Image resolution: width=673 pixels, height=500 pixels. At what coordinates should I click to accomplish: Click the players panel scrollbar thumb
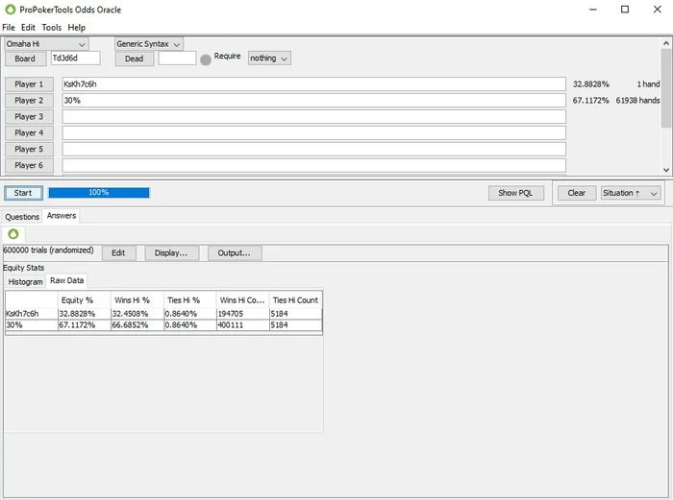pos(666,88)
